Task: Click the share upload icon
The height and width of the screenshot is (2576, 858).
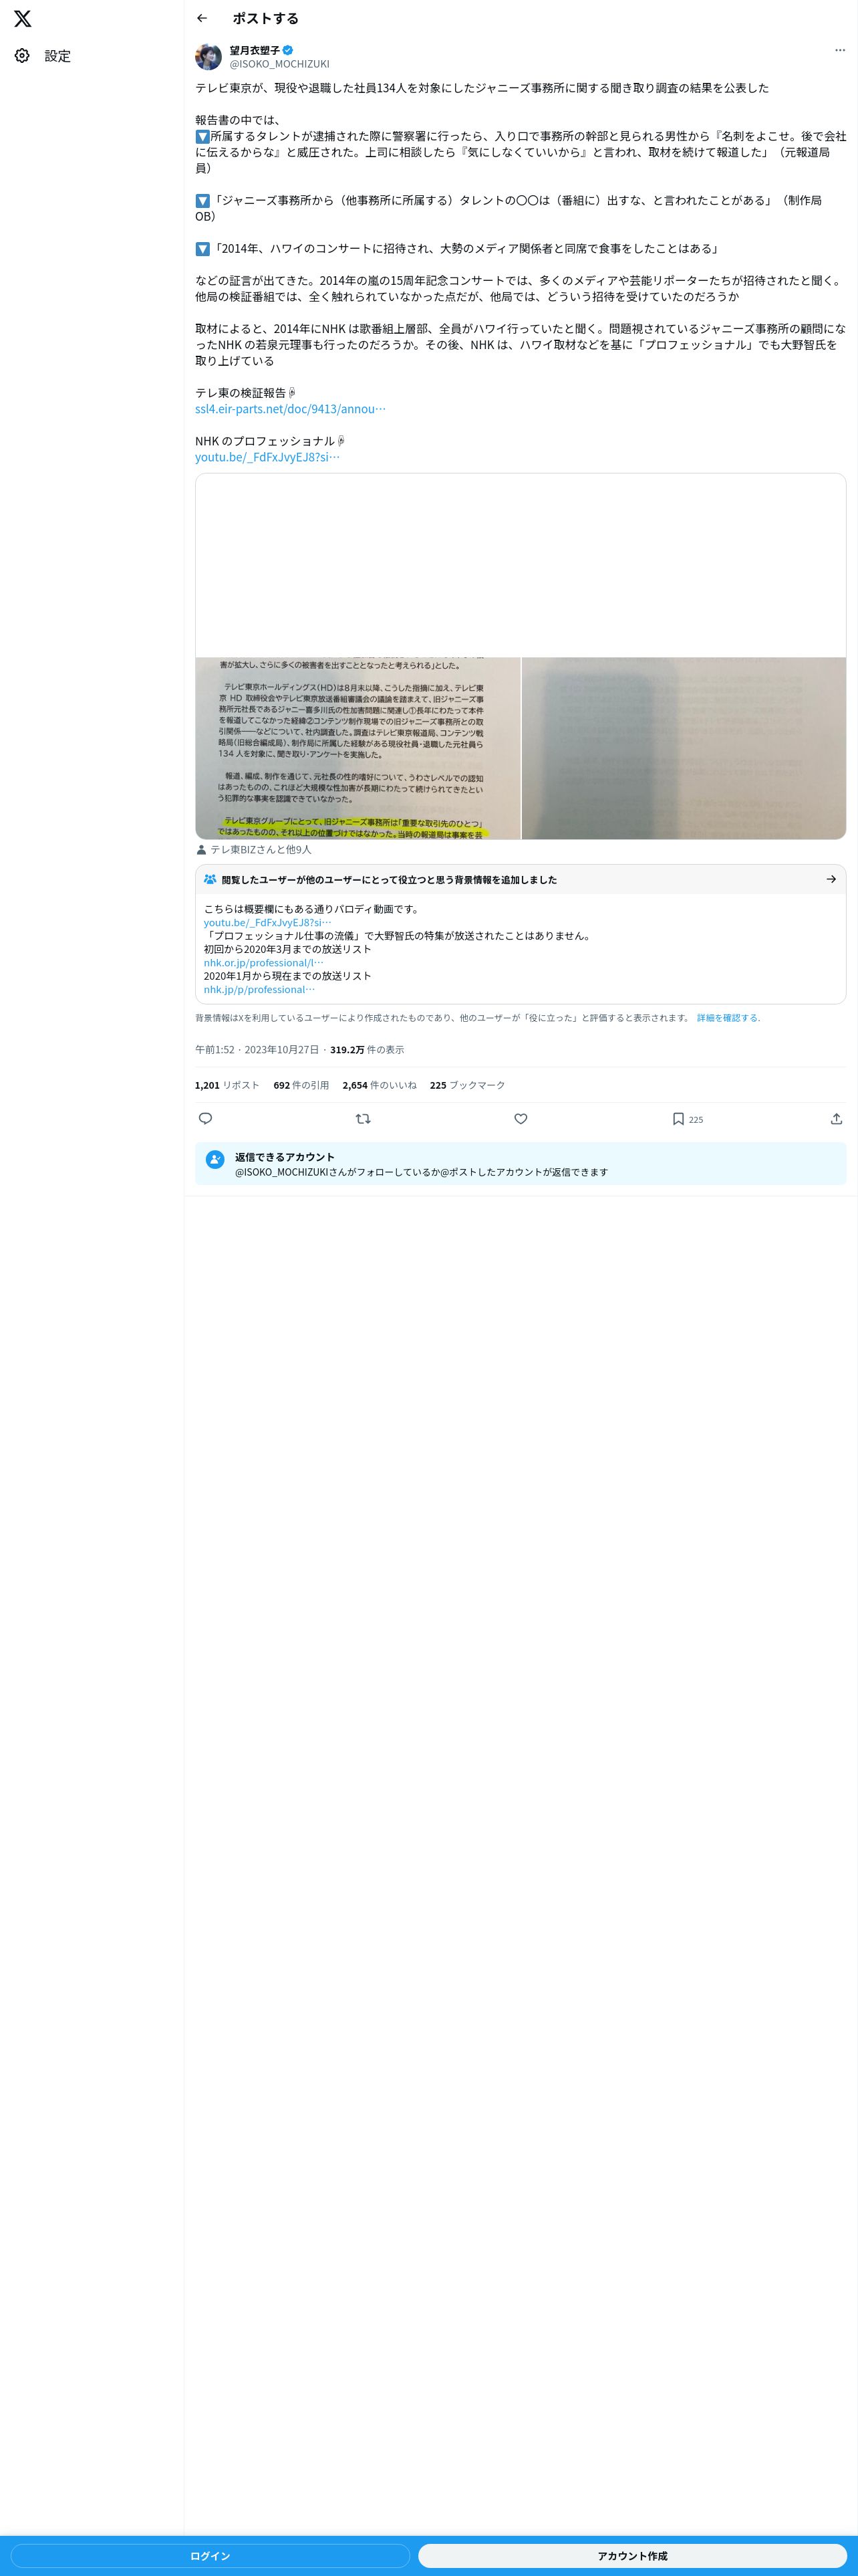Action: coord(836,1119)
